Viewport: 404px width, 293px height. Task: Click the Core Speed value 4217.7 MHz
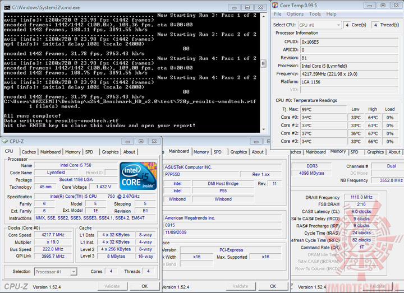pos(53,235)
